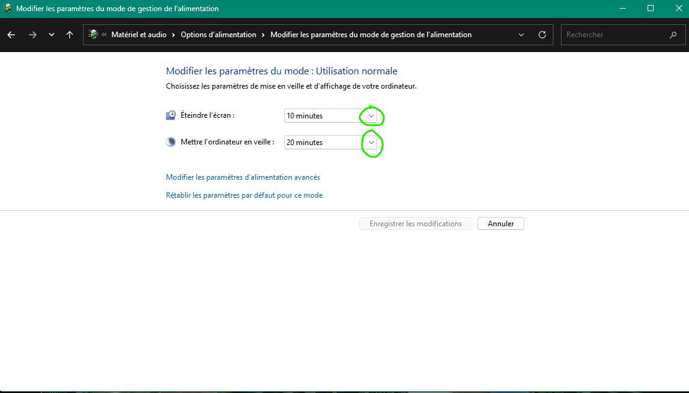The width and height of the screenshot is (689, 393).
Task: Open Modifier les paramètres d'alimentation avancés
Action: coord(243,177)
